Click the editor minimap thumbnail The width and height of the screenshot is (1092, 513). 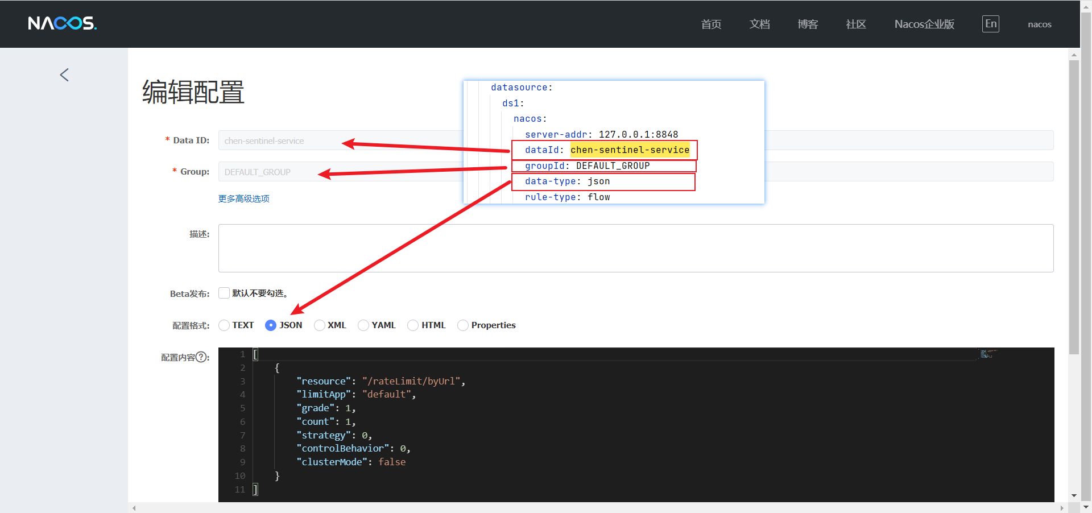tap(988, 354)
